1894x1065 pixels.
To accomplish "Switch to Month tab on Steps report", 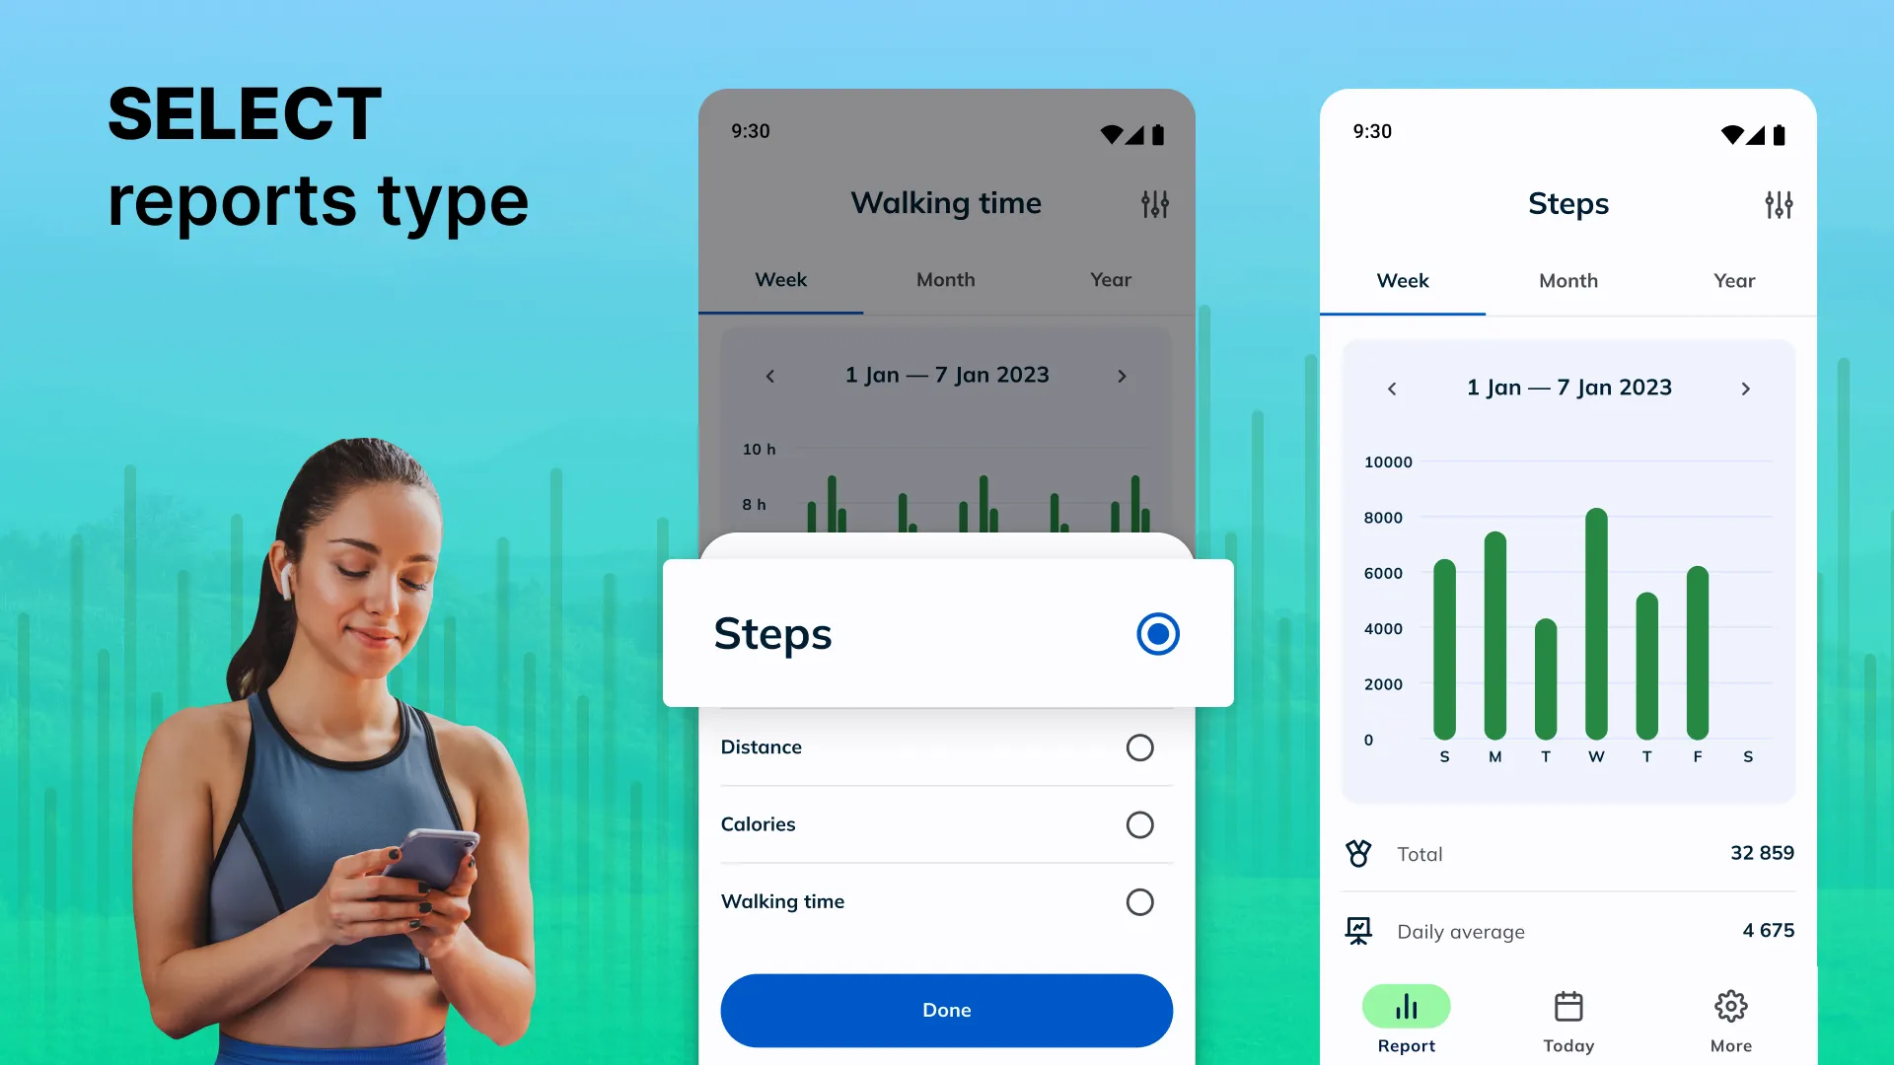I will [x=1567, y=280].
